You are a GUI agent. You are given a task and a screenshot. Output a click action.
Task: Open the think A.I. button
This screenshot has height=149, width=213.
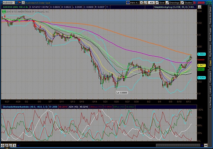click(x=133, y=3)
